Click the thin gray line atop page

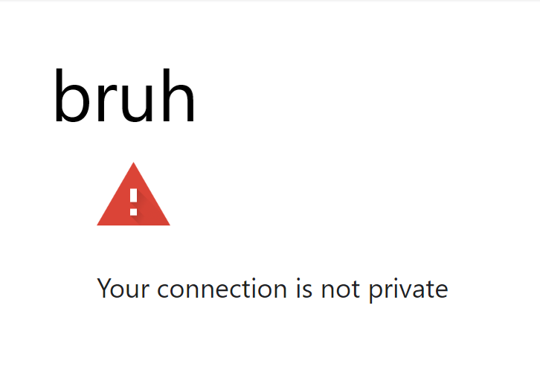pyautogui.click(x=270, y=1)
